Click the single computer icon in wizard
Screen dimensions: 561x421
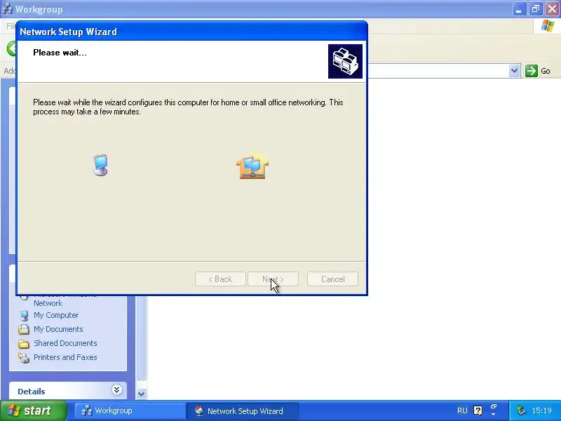(100, 165)
